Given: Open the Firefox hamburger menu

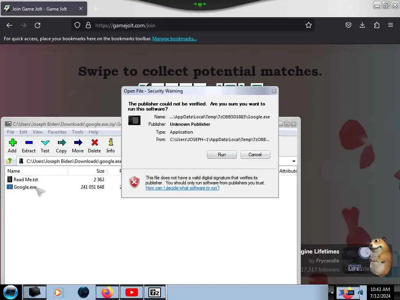Looking at the screenshot, I should click(x=391, y=25).
